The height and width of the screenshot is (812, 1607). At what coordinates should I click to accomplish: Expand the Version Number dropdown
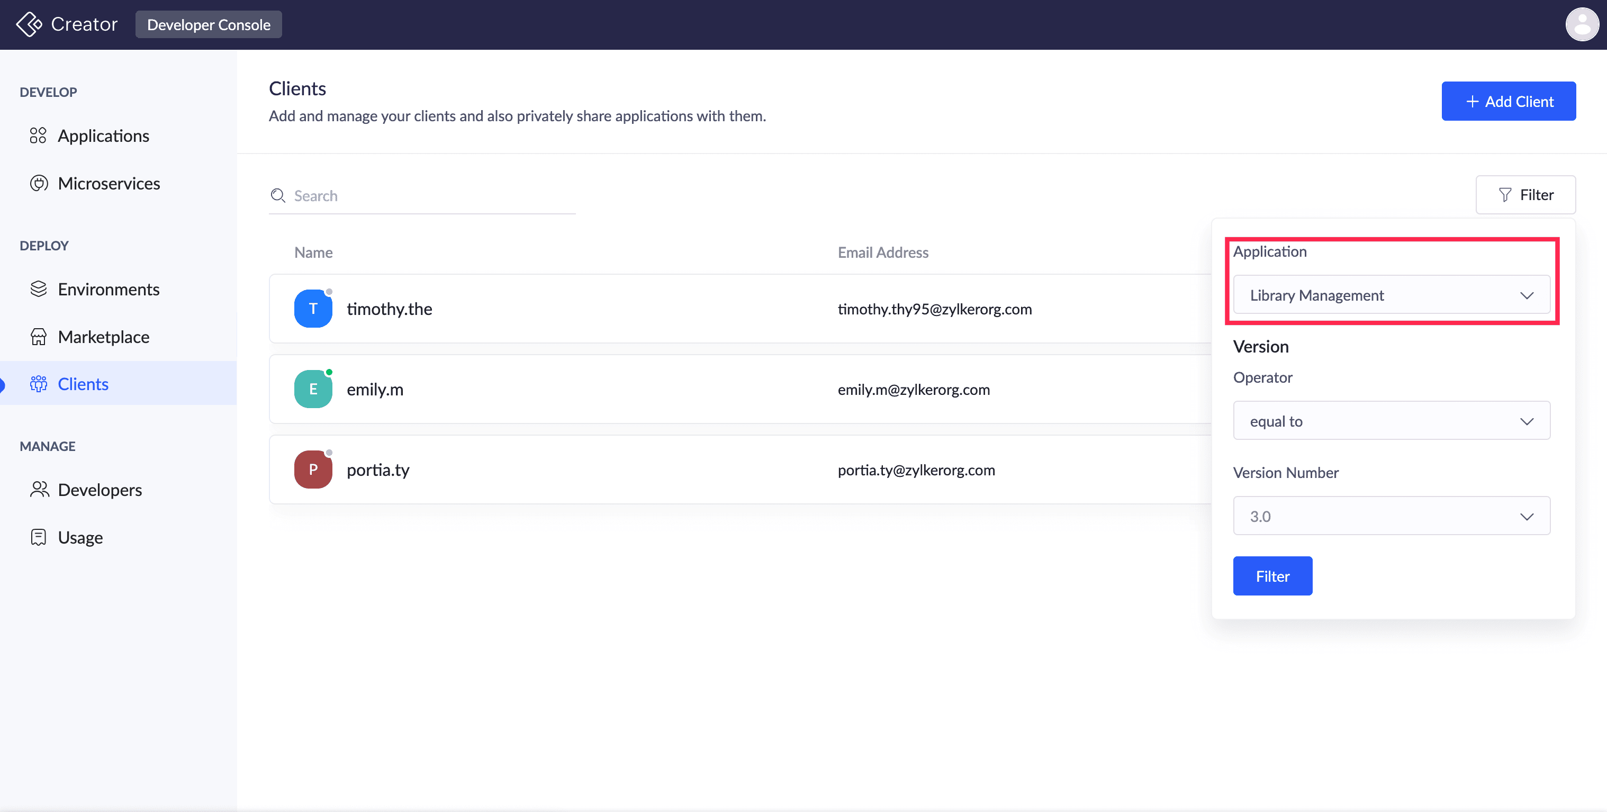tap(1391, 517)
